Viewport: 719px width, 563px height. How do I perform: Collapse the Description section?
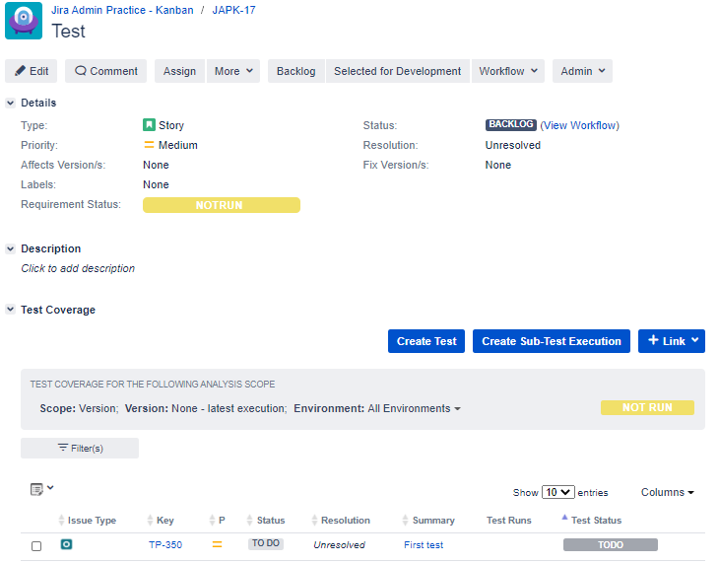click(x=10, y=248)
